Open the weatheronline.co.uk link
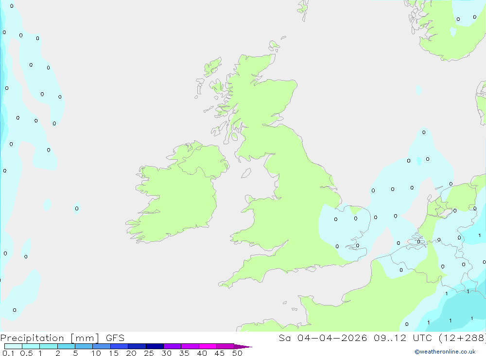 click(445, 352)
